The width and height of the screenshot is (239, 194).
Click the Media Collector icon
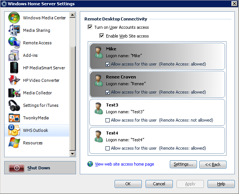(x=14, y=93)
